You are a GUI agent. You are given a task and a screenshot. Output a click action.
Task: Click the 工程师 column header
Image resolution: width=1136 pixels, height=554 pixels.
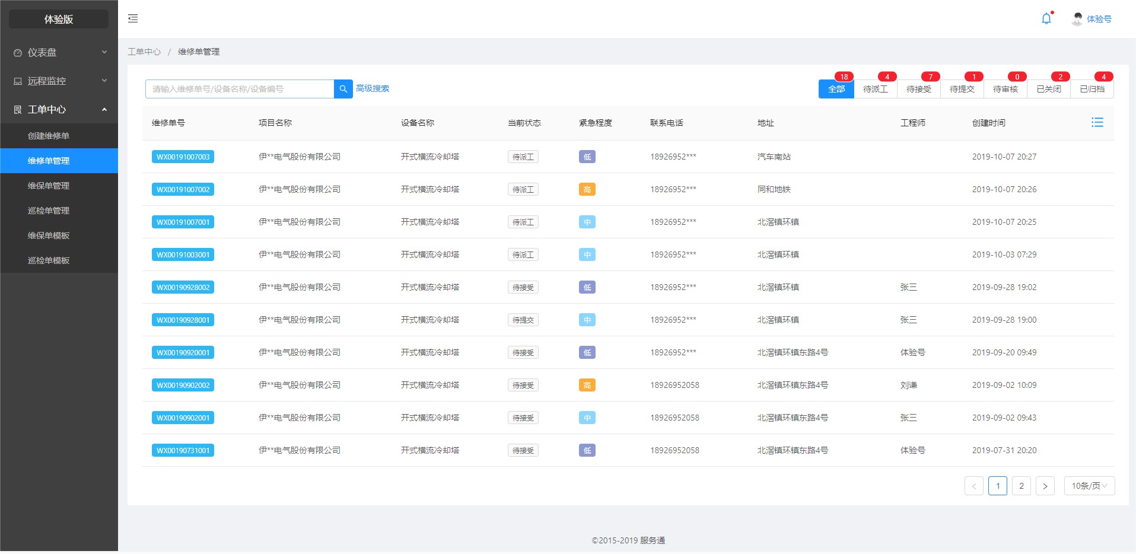(913, 123)
